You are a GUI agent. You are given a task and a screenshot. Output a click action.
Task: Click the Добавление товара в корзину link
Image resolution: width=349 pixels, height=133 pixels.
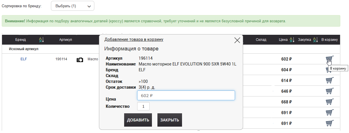coord(134,39)
